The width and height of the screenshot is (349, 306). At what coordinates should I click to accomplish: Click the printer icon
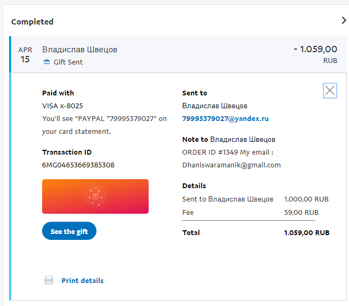click(x=48, y=280)
